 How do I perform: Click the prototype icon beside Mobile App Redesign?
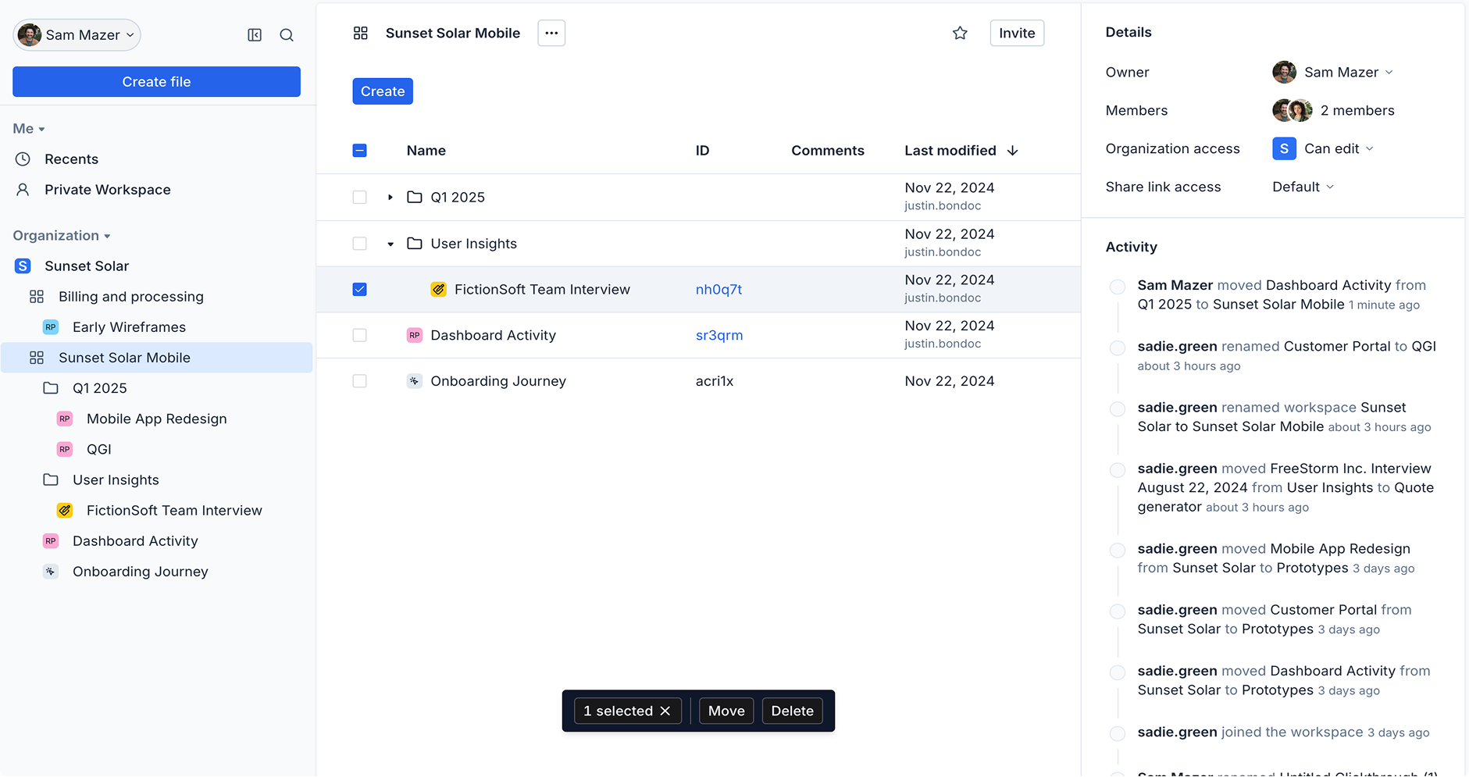click(x=64, y=419)
